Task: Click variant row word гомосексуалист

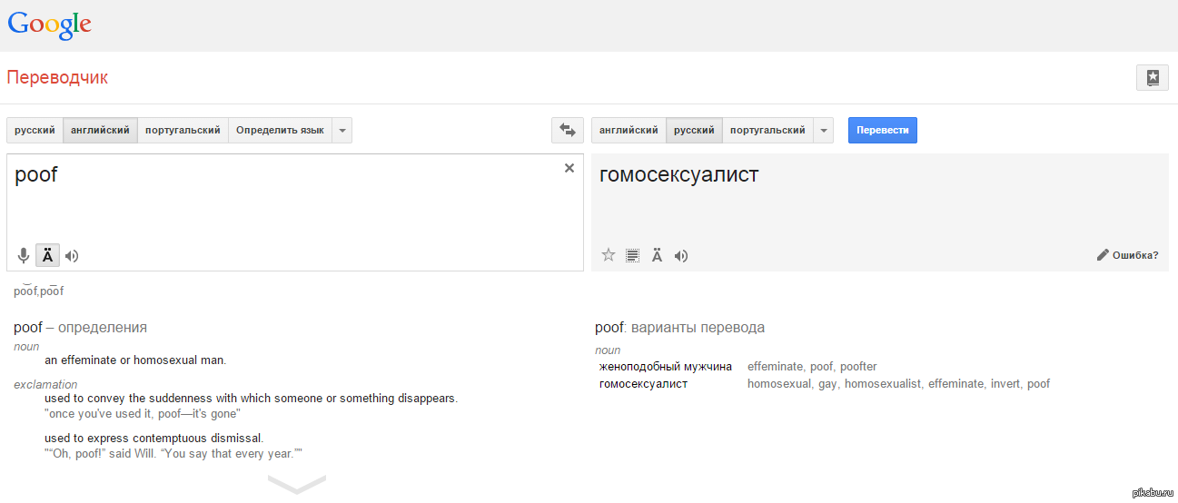Action: coord(643,384)
